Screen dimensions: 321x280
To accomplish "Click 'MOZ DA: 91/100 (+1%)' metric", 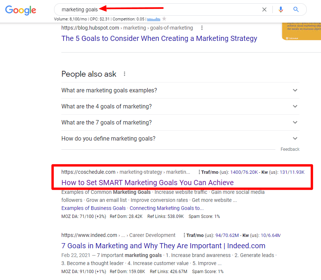I will pos(84,271).
